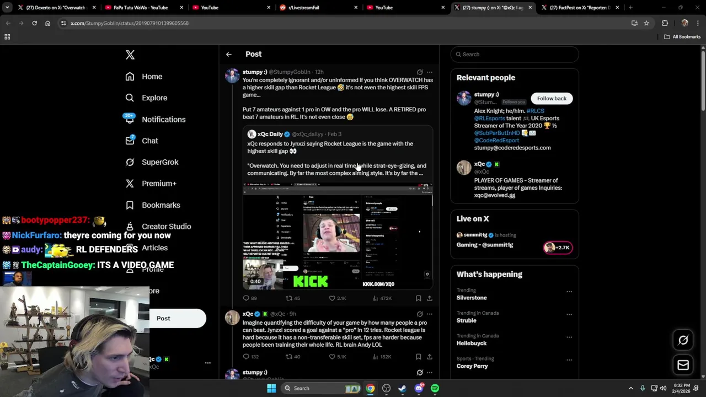
Task: Open SuperGrok in the sidebar
Action: pos(152,162)
